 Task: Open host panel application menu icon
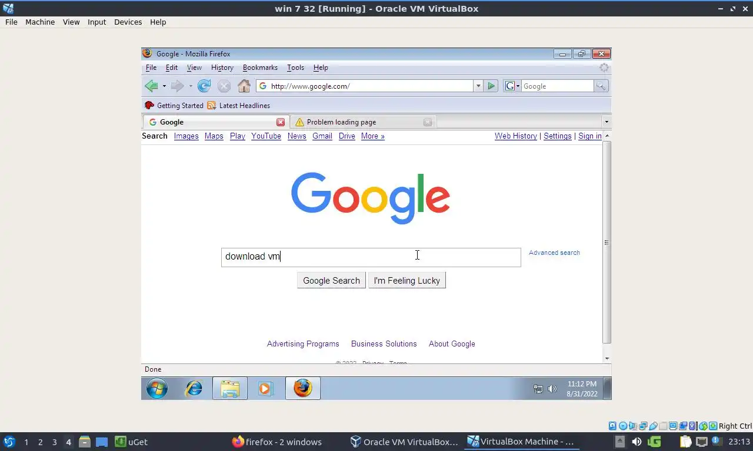(x=9, y=442)
